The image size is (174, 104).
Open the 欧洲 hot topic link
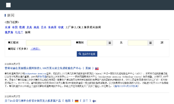coord(22,27)
